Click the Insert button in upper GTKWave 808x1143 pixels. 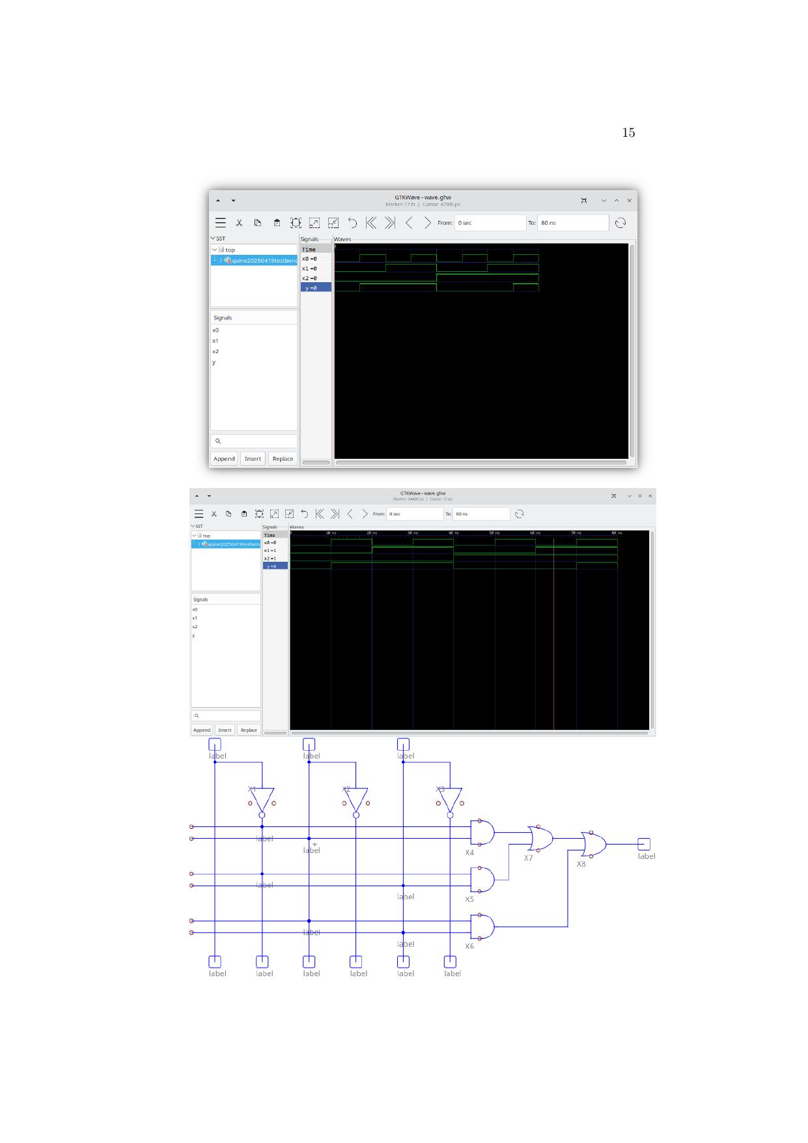tap(253, 459)
